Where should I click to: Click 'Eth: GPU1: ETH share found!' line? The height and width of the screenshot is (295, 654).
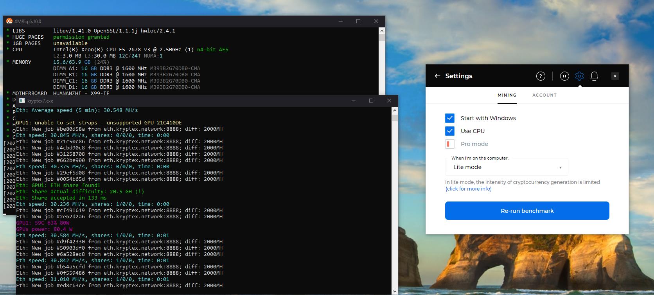[x=58, y=185]
